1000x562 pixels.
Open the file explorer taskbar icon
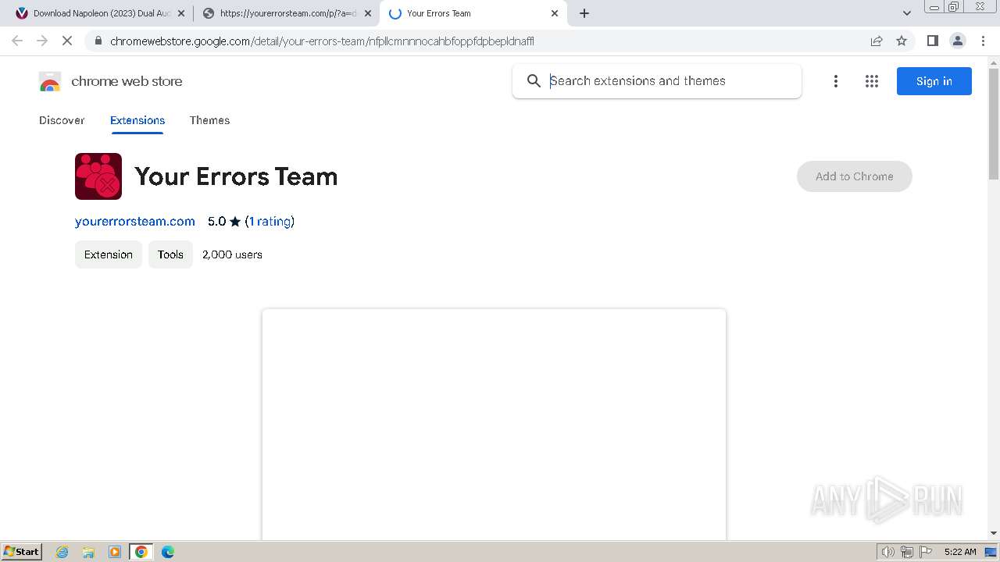click(88, 552)
